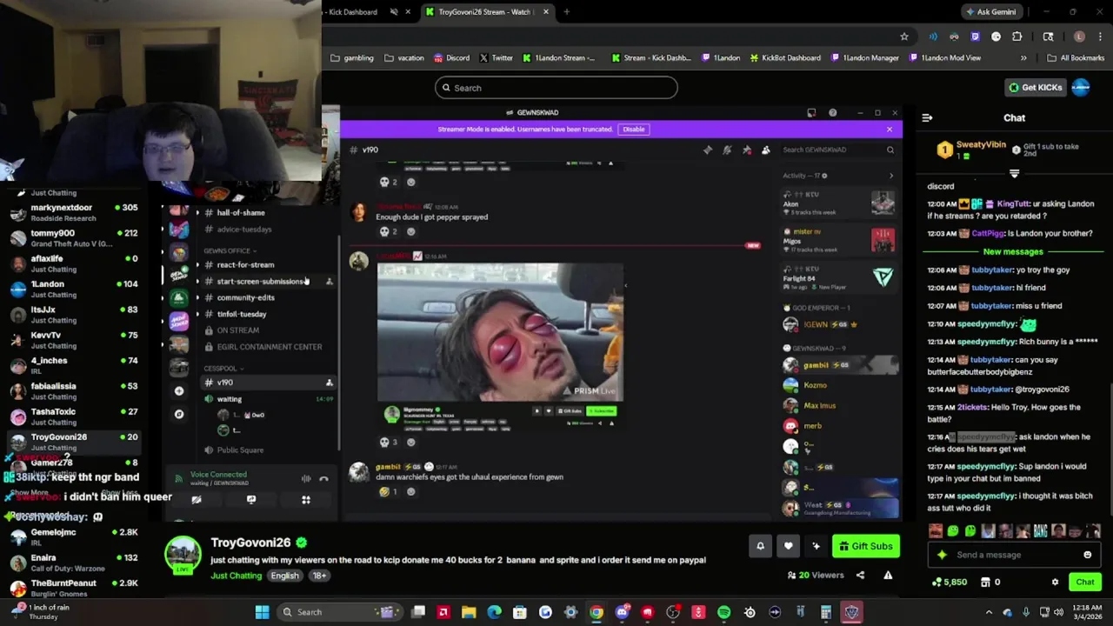Disconnect from voice in the Discord panel

pyautogui.click(x=323, y=478)
